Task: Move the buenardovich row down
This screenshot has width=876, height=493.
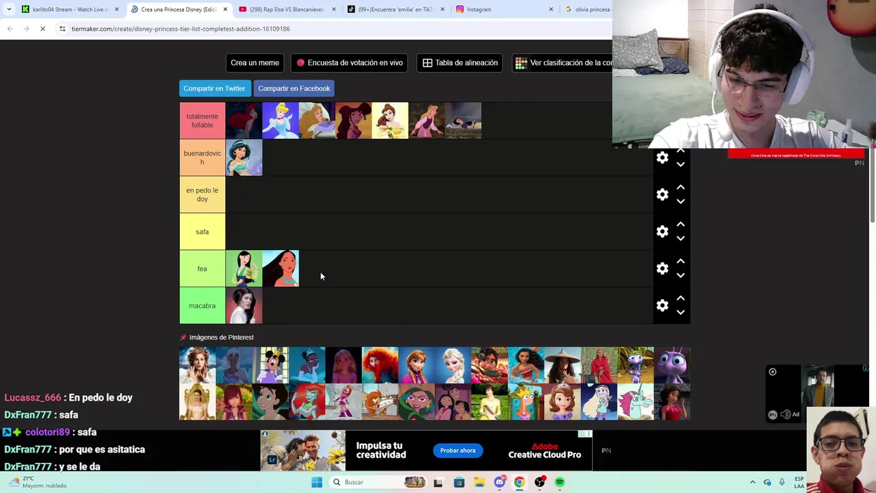Action: (x=680, y=165)
